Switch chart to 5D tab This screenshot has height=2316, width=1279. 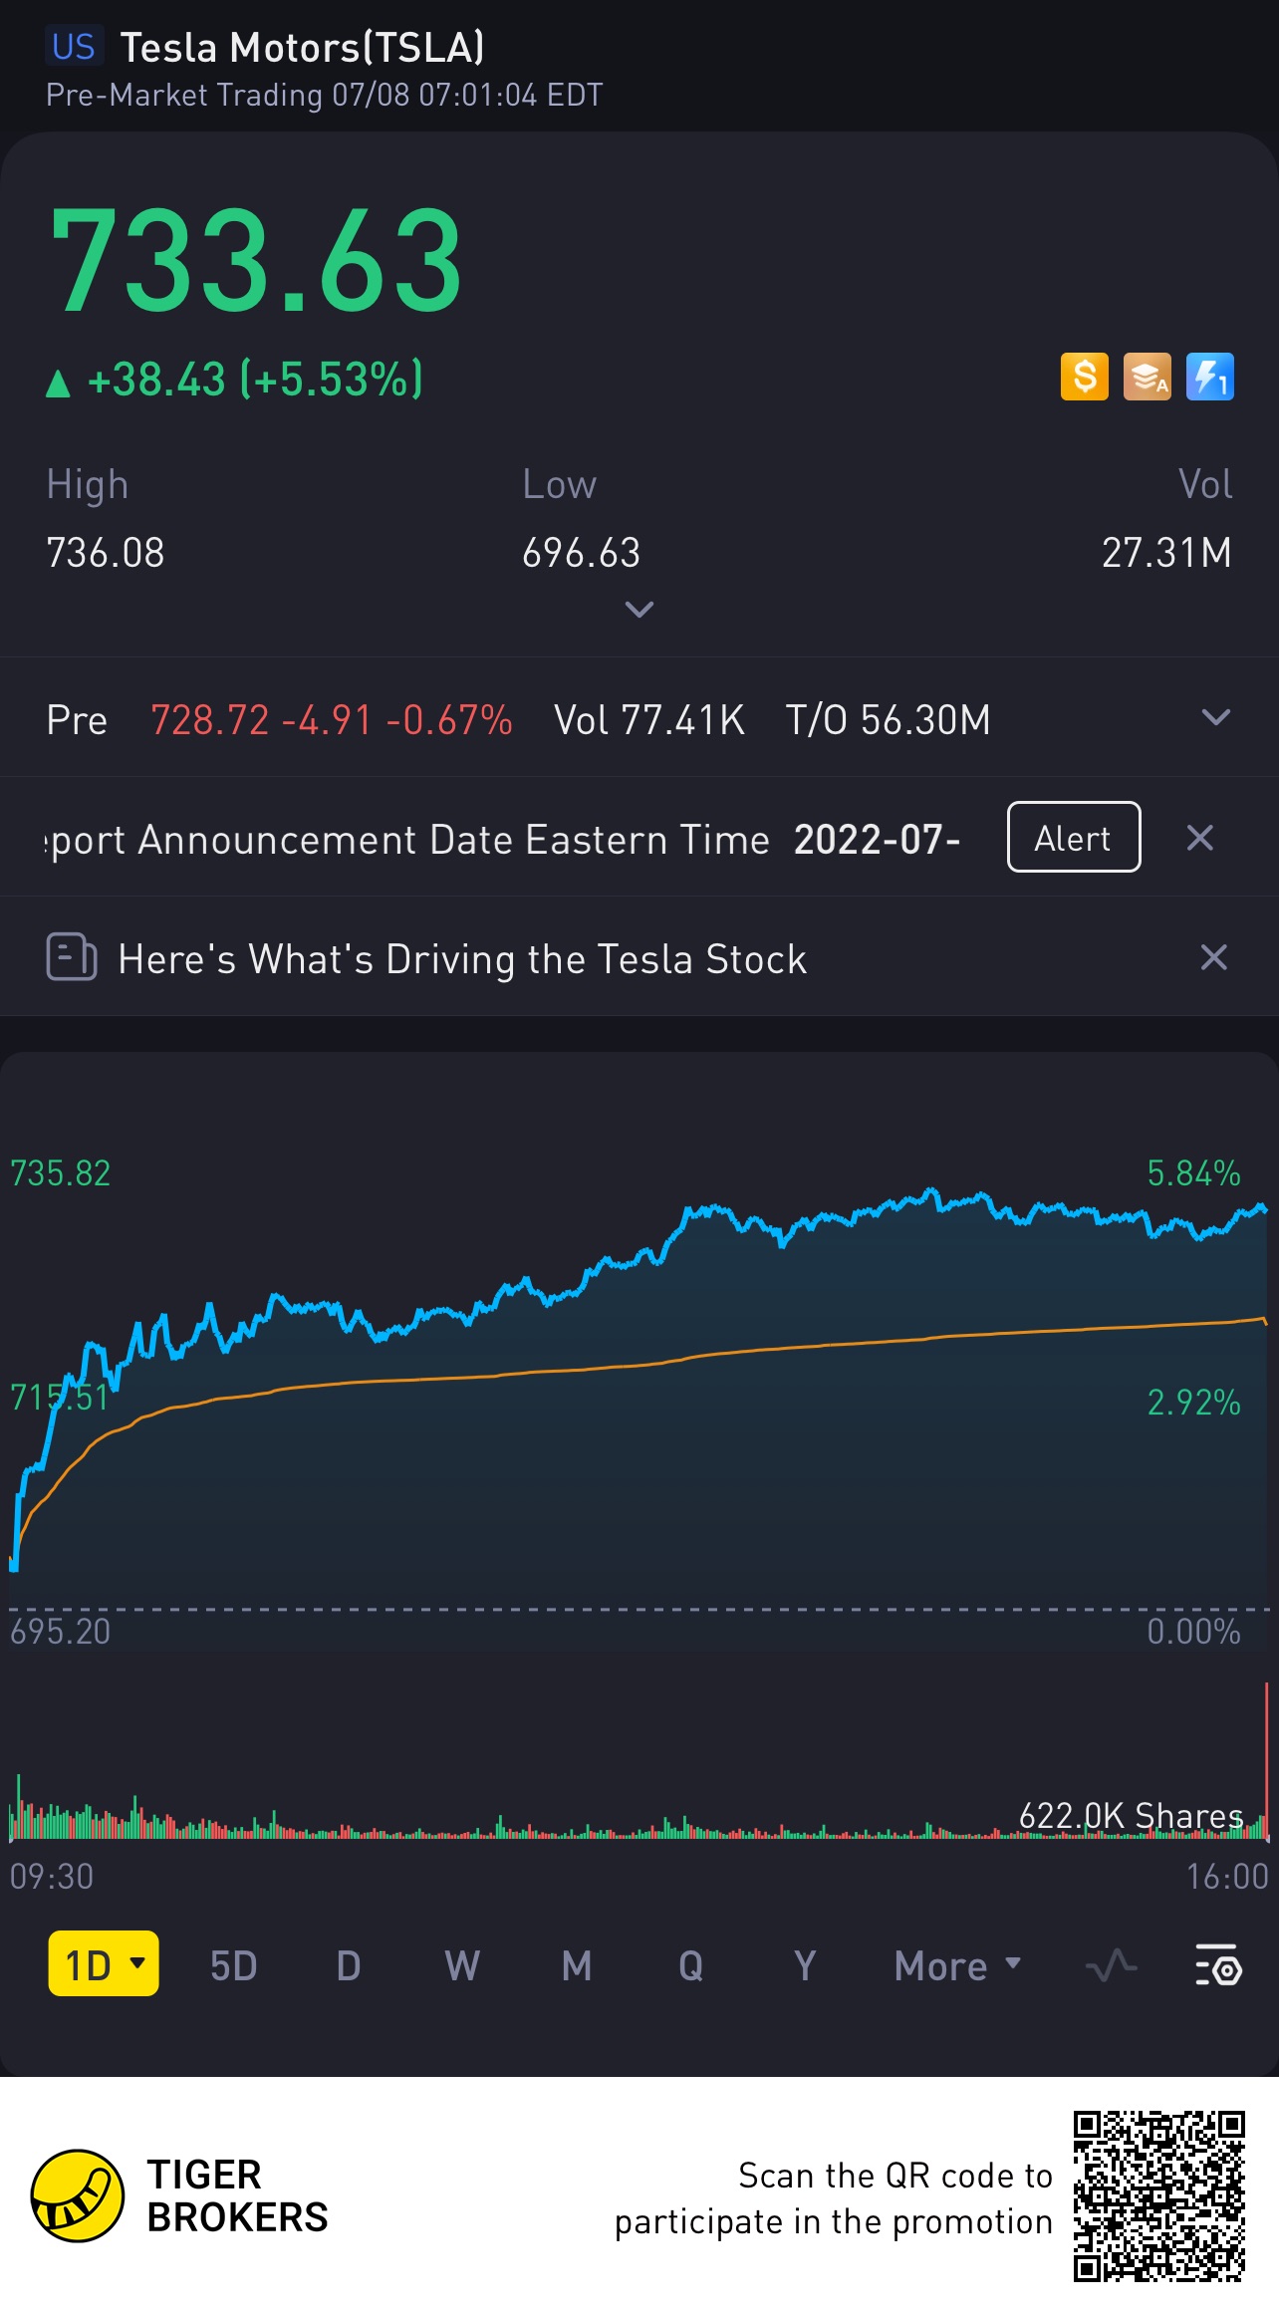point(233,1965)
